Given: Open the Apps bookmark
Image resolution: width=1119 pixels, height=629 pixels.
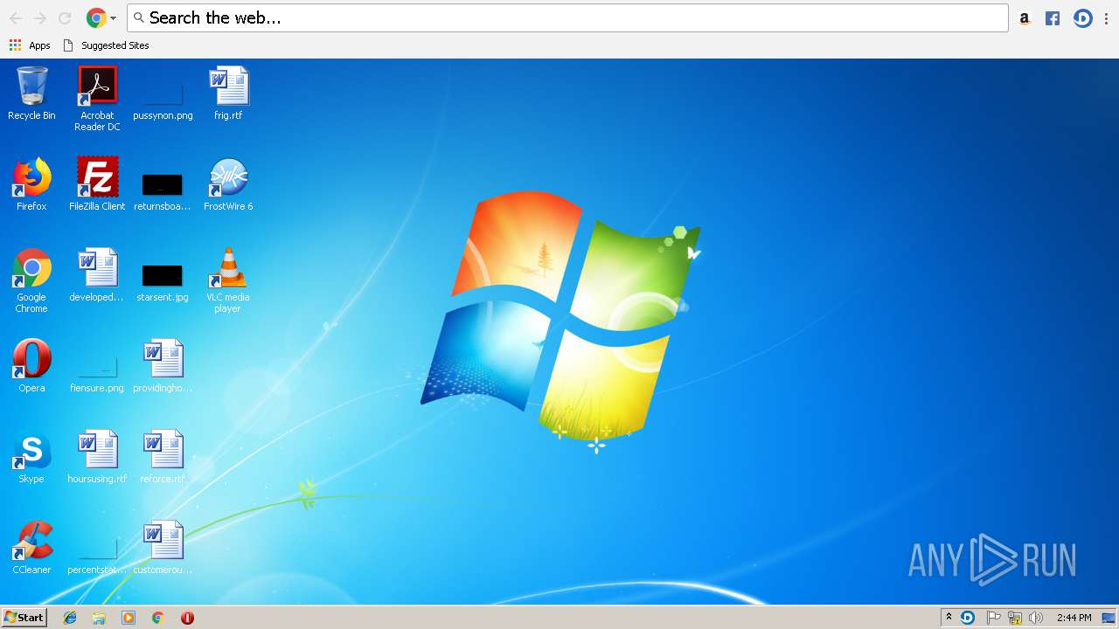Looking at the screenshot, I should point(30,45).
